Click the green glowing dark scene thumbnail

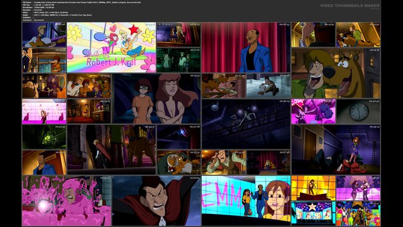tap(44, 137)
